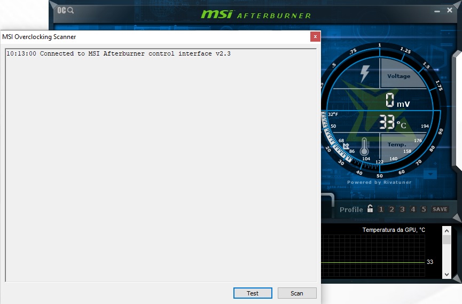Select profile slot 3
This screenshot has width=462, height=304.
pyautogui.click(x=402, y=209)
